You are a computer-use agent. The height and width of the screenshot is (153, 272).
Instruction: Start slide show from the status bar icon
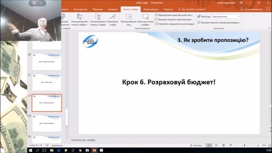point(230,145)
